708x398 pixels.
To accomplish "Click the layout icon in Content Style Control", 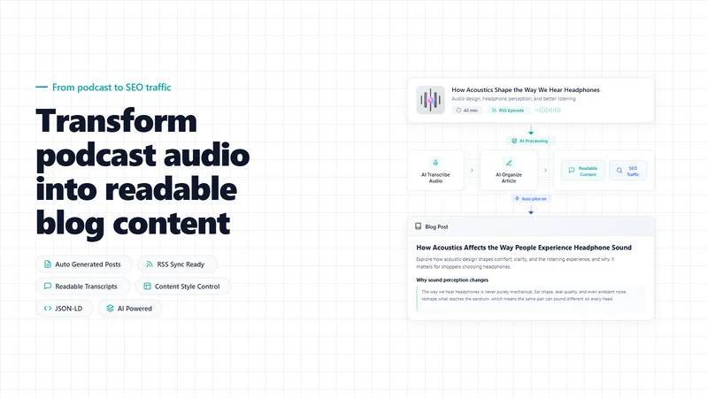I will click(x=147, y=286).
